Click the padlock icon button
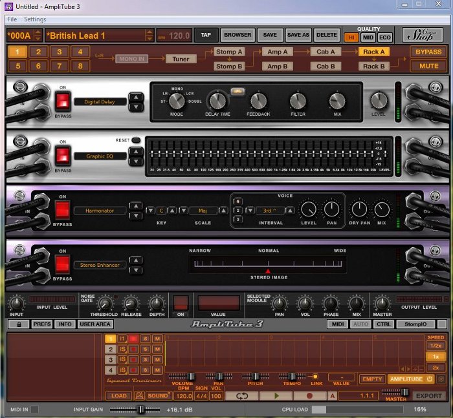 pos(19,324)
